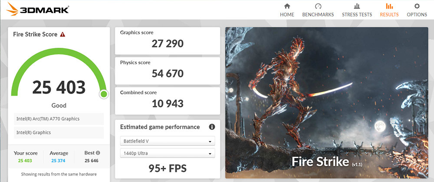Click the Average score value 25 374
This screenshot has height=182, width=434.
tap(59, 161)
